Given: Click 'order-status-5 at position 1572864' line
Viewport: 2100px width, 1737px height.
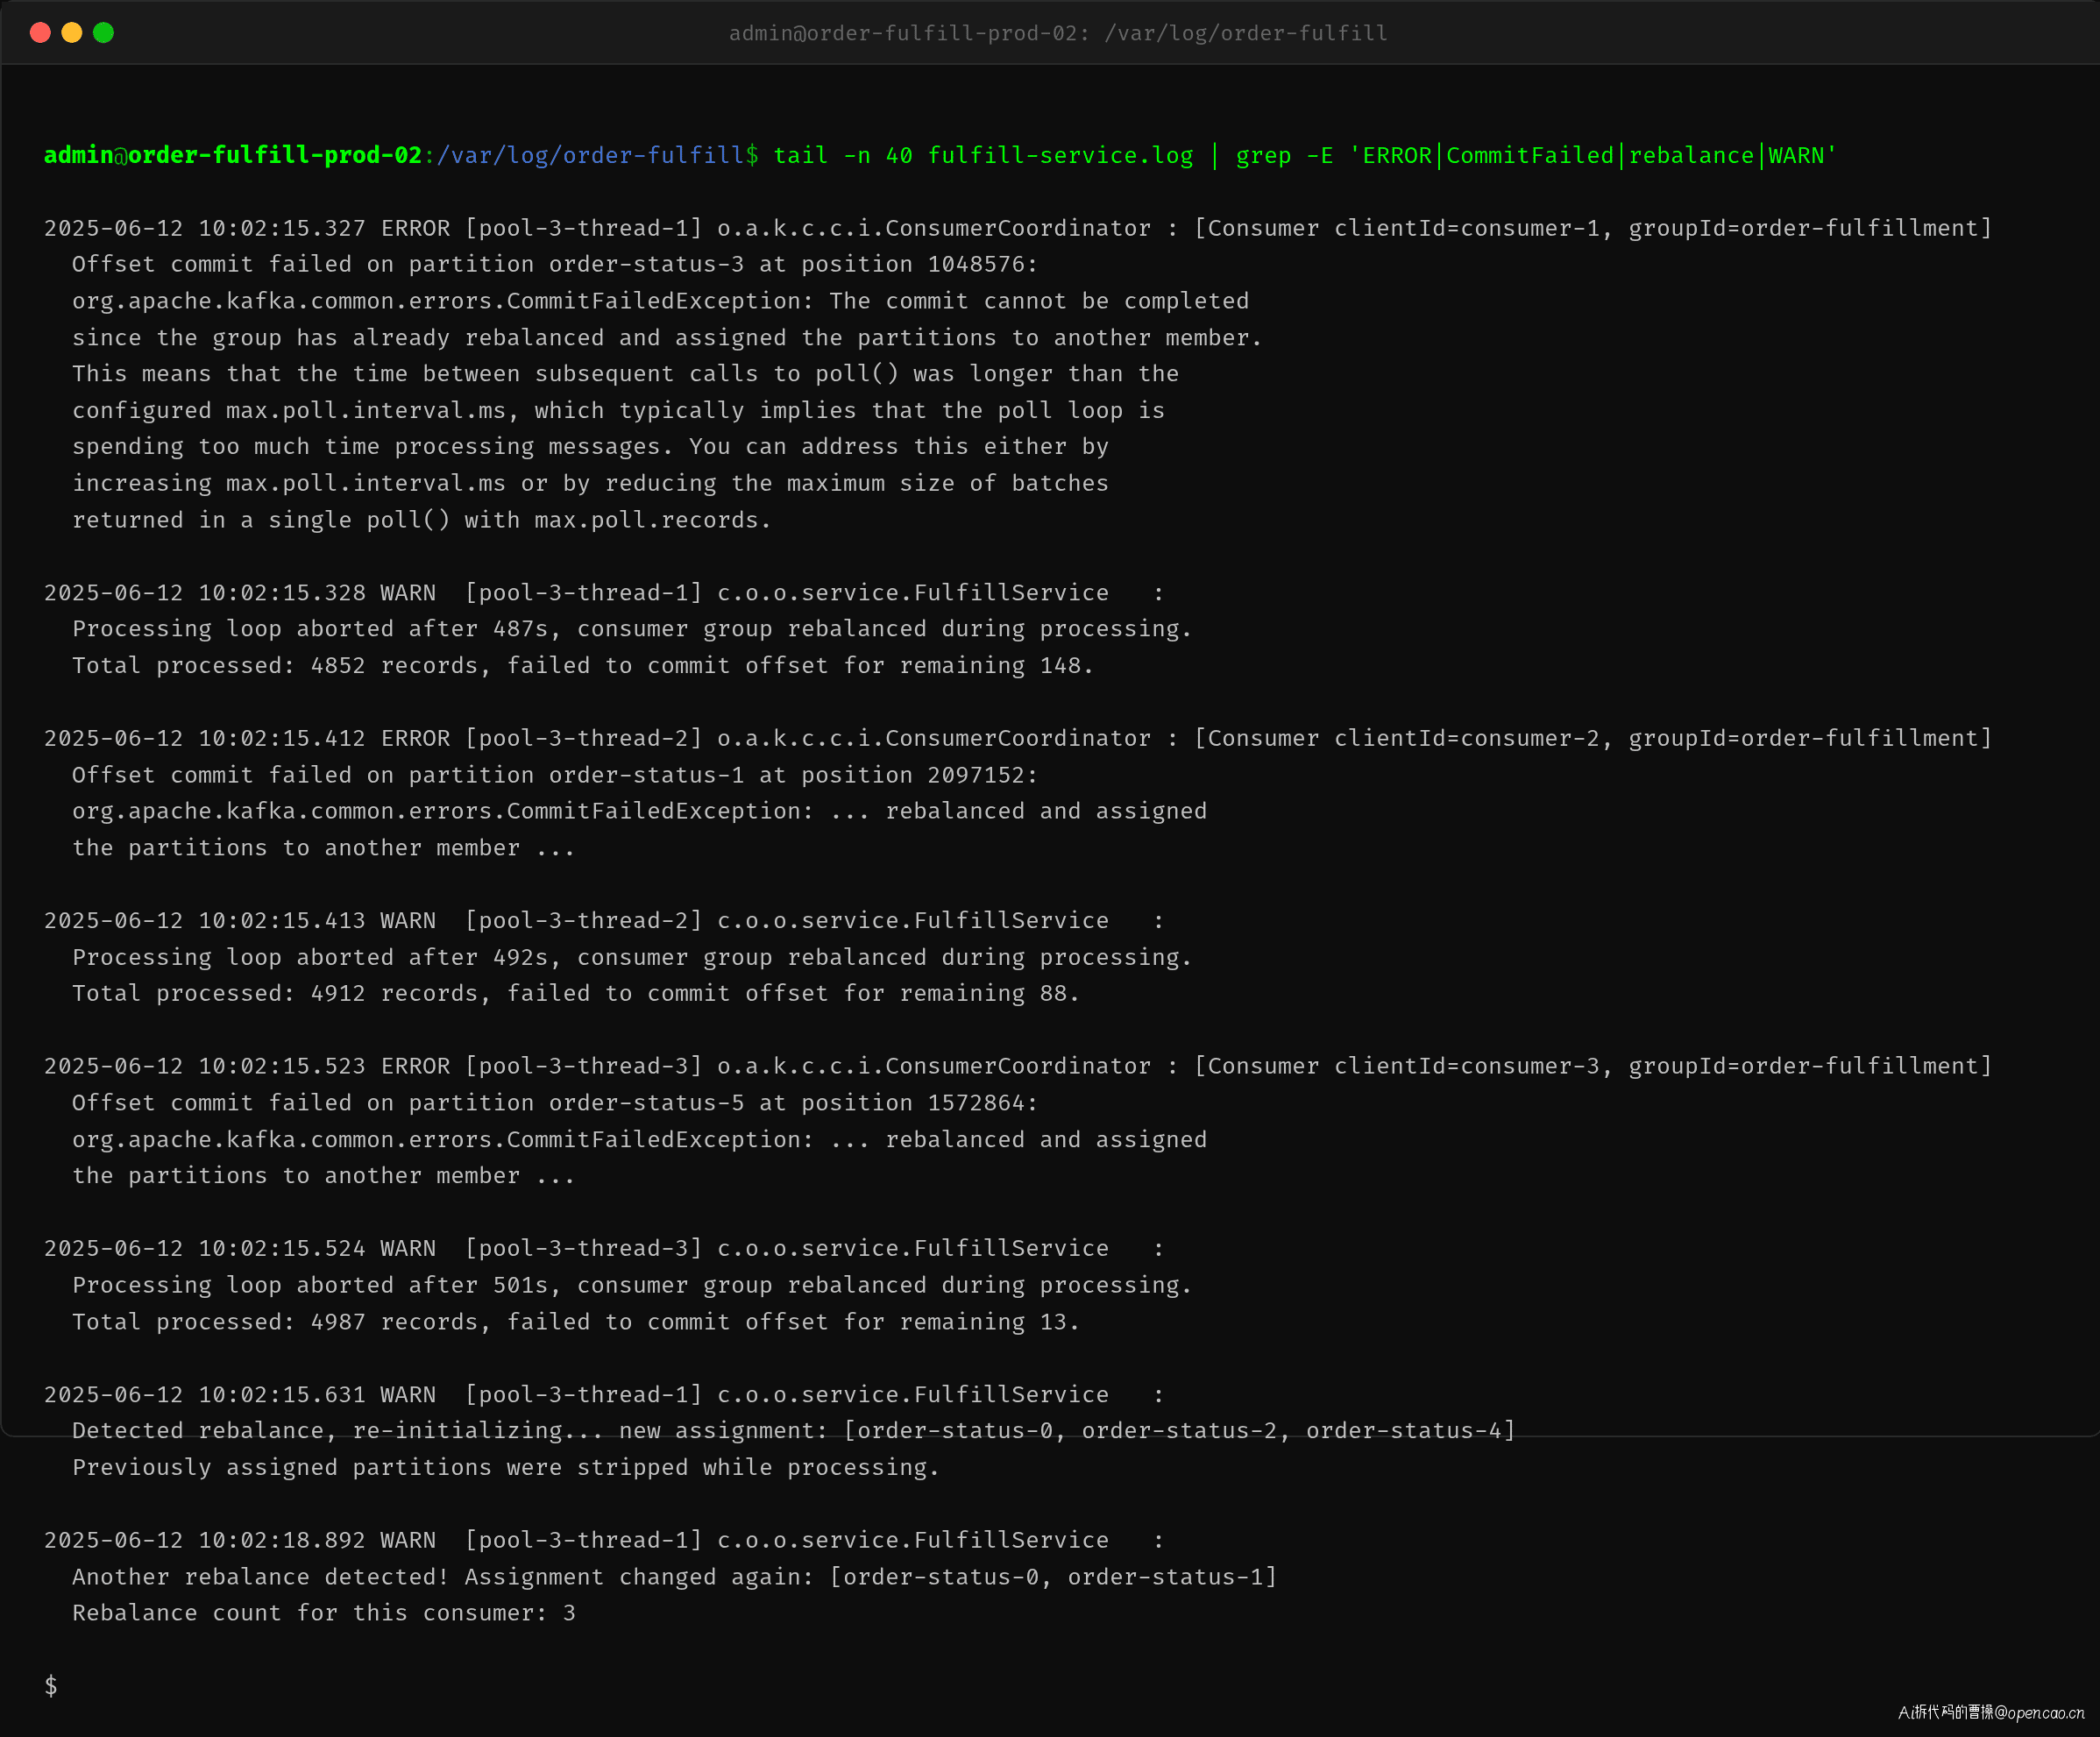Looking at the screenshot, I should [555, 1103].
